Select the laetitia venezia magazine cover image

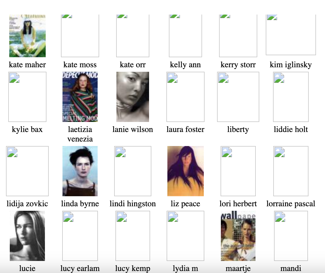[x=80, y=97]
